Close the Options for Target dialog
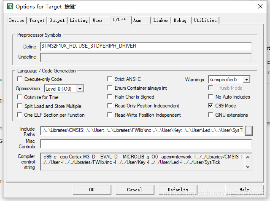 pos(260,6)
